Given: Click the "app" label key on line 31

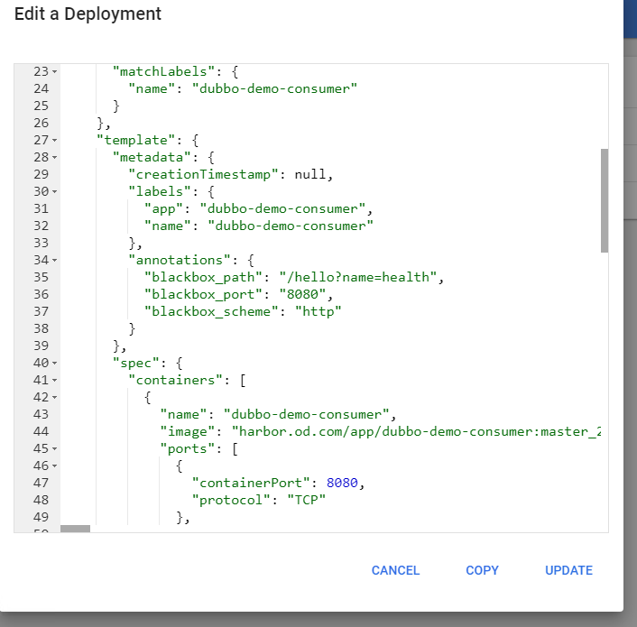Looking at the screenshot, I should tap(163, 209).
